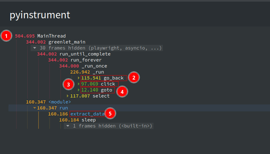The height and width of the screenshot is (154, 270).
Task: Select the MainThread row
Action: pyautogui.click(x=40, y=36)
